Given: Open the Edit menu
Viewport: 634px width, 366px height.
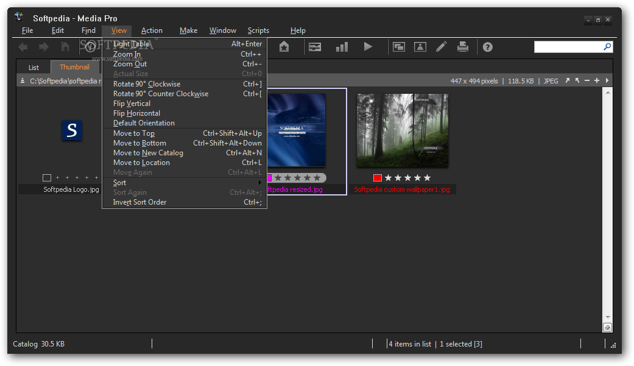Looking at the screenshot, I should 58,30.
